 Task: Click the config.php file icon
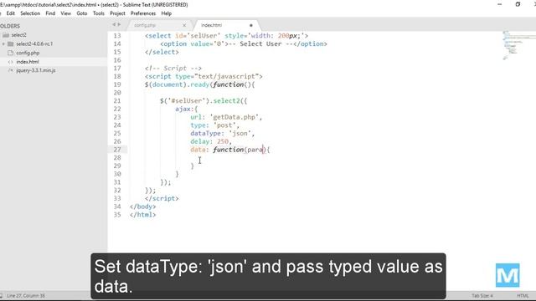pos(11,53)
